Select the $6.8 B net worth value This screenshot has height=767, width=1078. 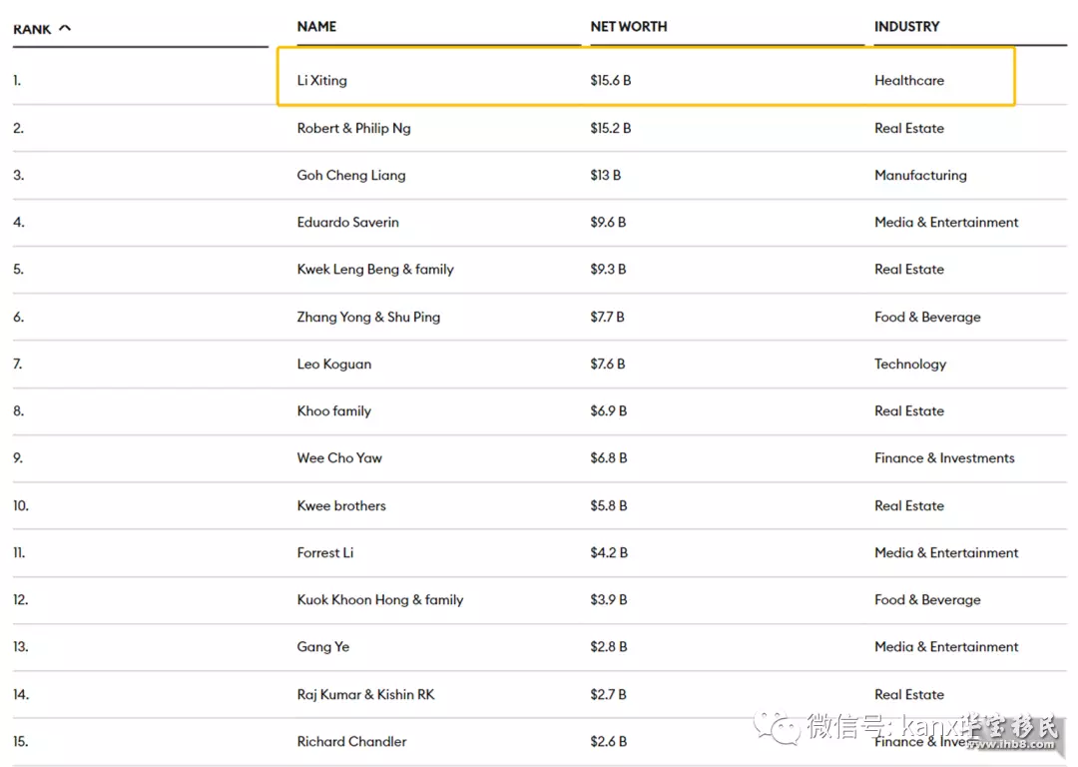pyautogui.click(x=609, y=458)
